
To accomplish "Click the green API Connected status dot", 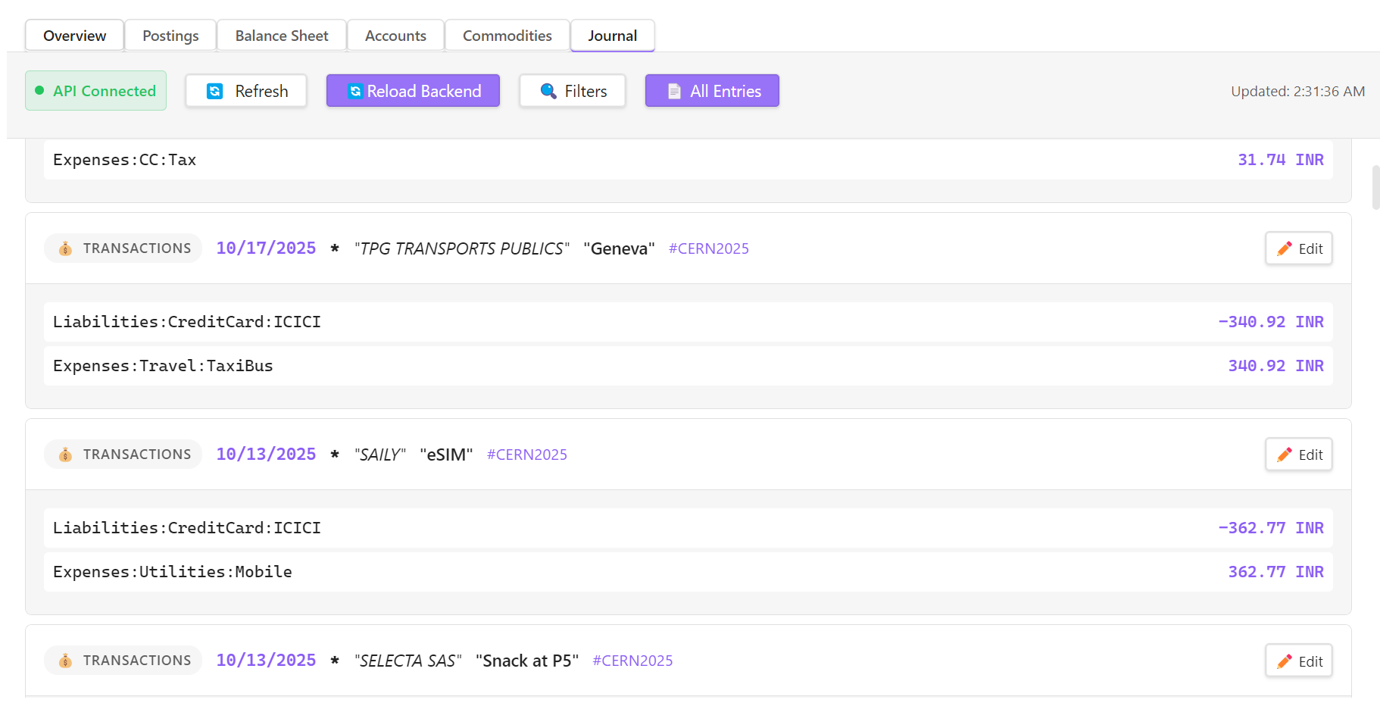I will (x=39, y=90).
